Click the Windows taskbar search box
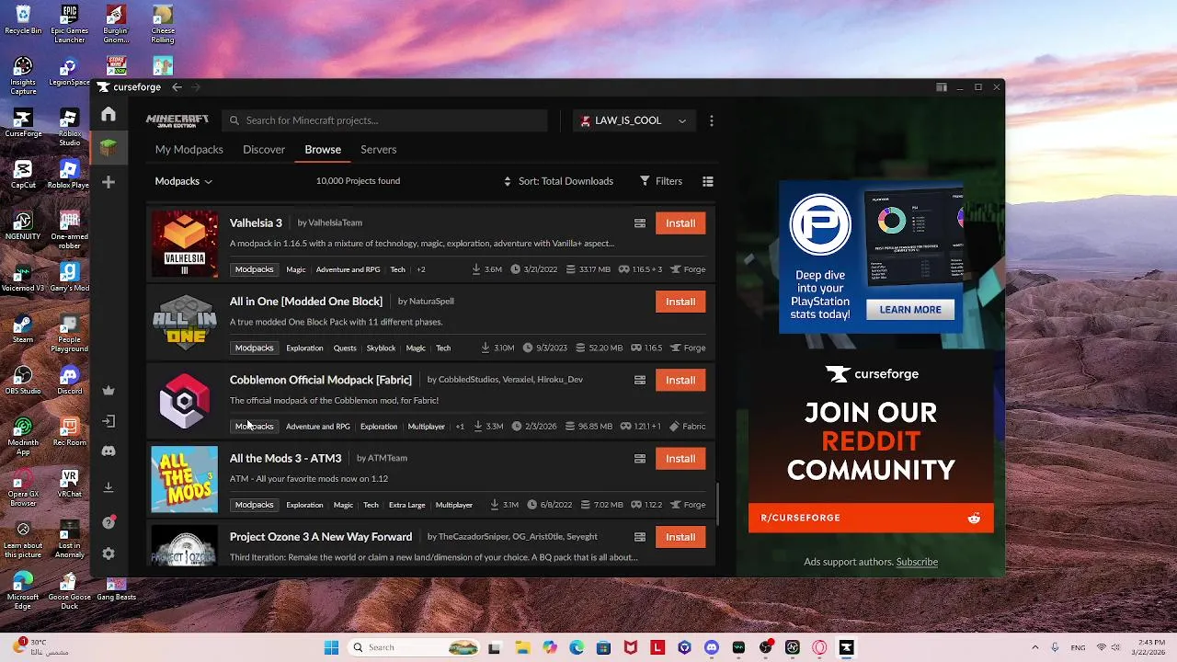 pos(414,647)
